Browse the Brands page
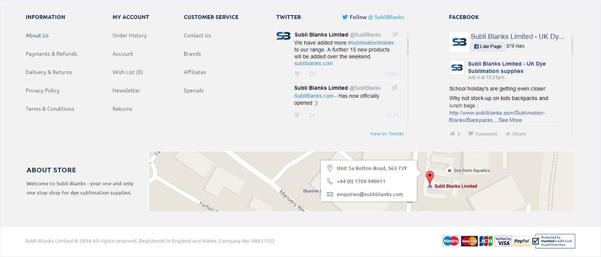The height and width of the screenshot is (257, 601). tap(193, 53)
